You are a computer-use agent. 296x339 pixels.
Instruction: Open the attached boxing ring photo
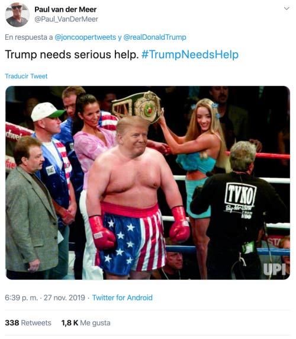pyautogui.click(x=147, y=183)
